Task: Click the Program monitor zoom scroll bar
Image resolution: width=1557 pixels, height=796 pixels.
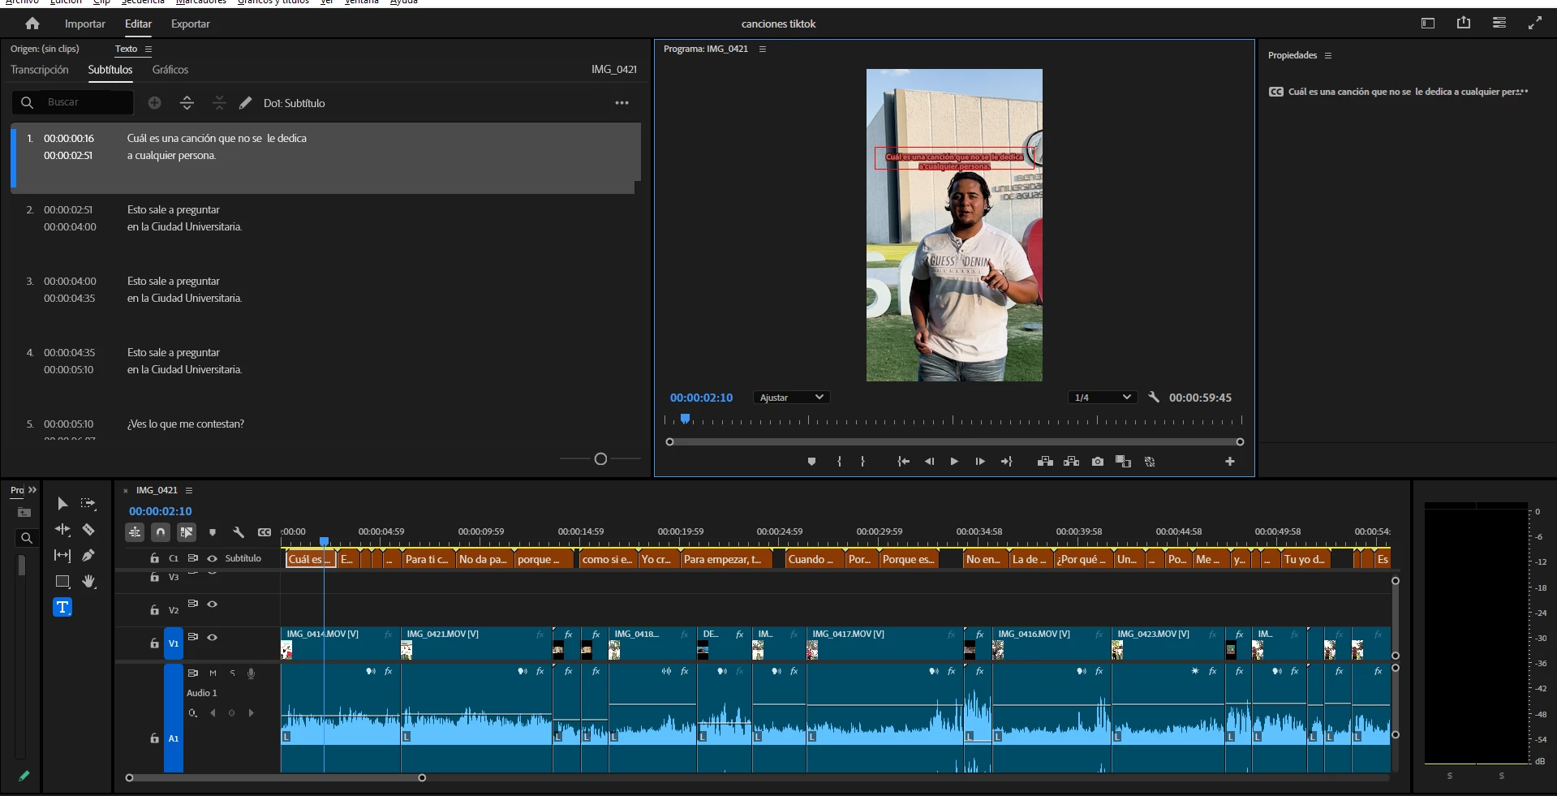Action: (x=954, y=442)
